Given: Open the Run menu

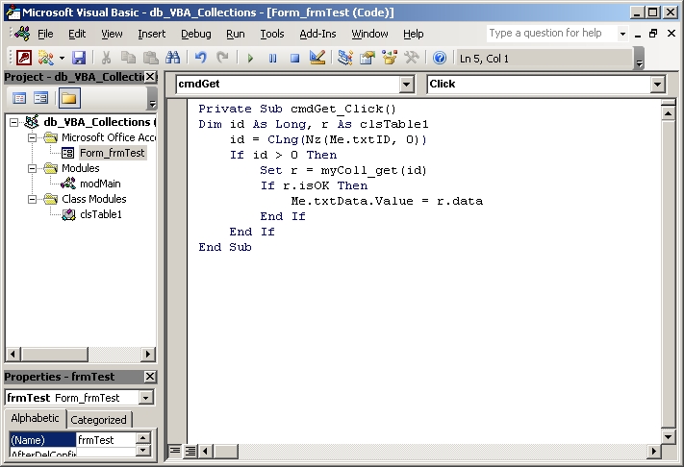Looking at the screenshot, I should (235, 34).
